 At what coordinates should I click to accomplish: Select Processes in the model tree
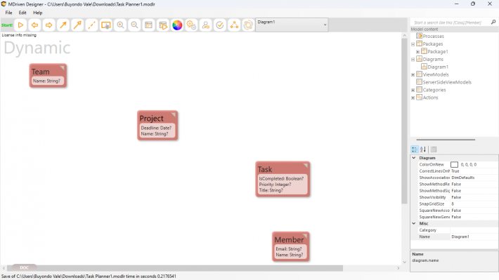(433, 36)
